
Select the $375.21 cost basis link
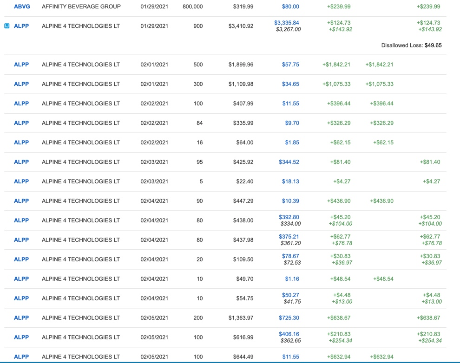(289, 237)
